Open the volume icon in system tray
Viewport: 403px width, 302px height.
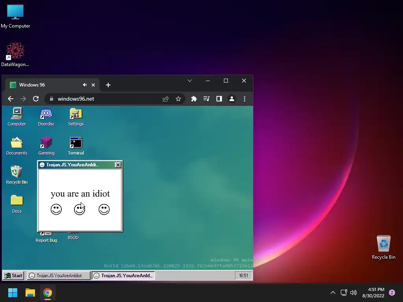(353, 293)
